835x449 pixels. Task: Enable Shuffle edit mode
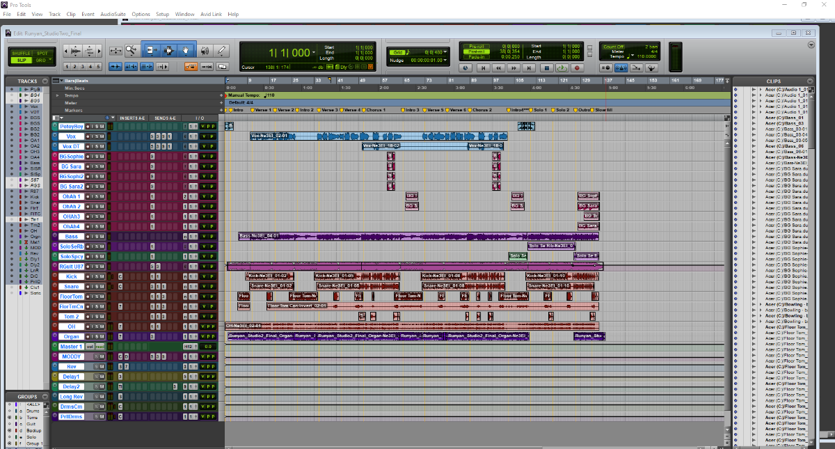(x=21, y=54)
